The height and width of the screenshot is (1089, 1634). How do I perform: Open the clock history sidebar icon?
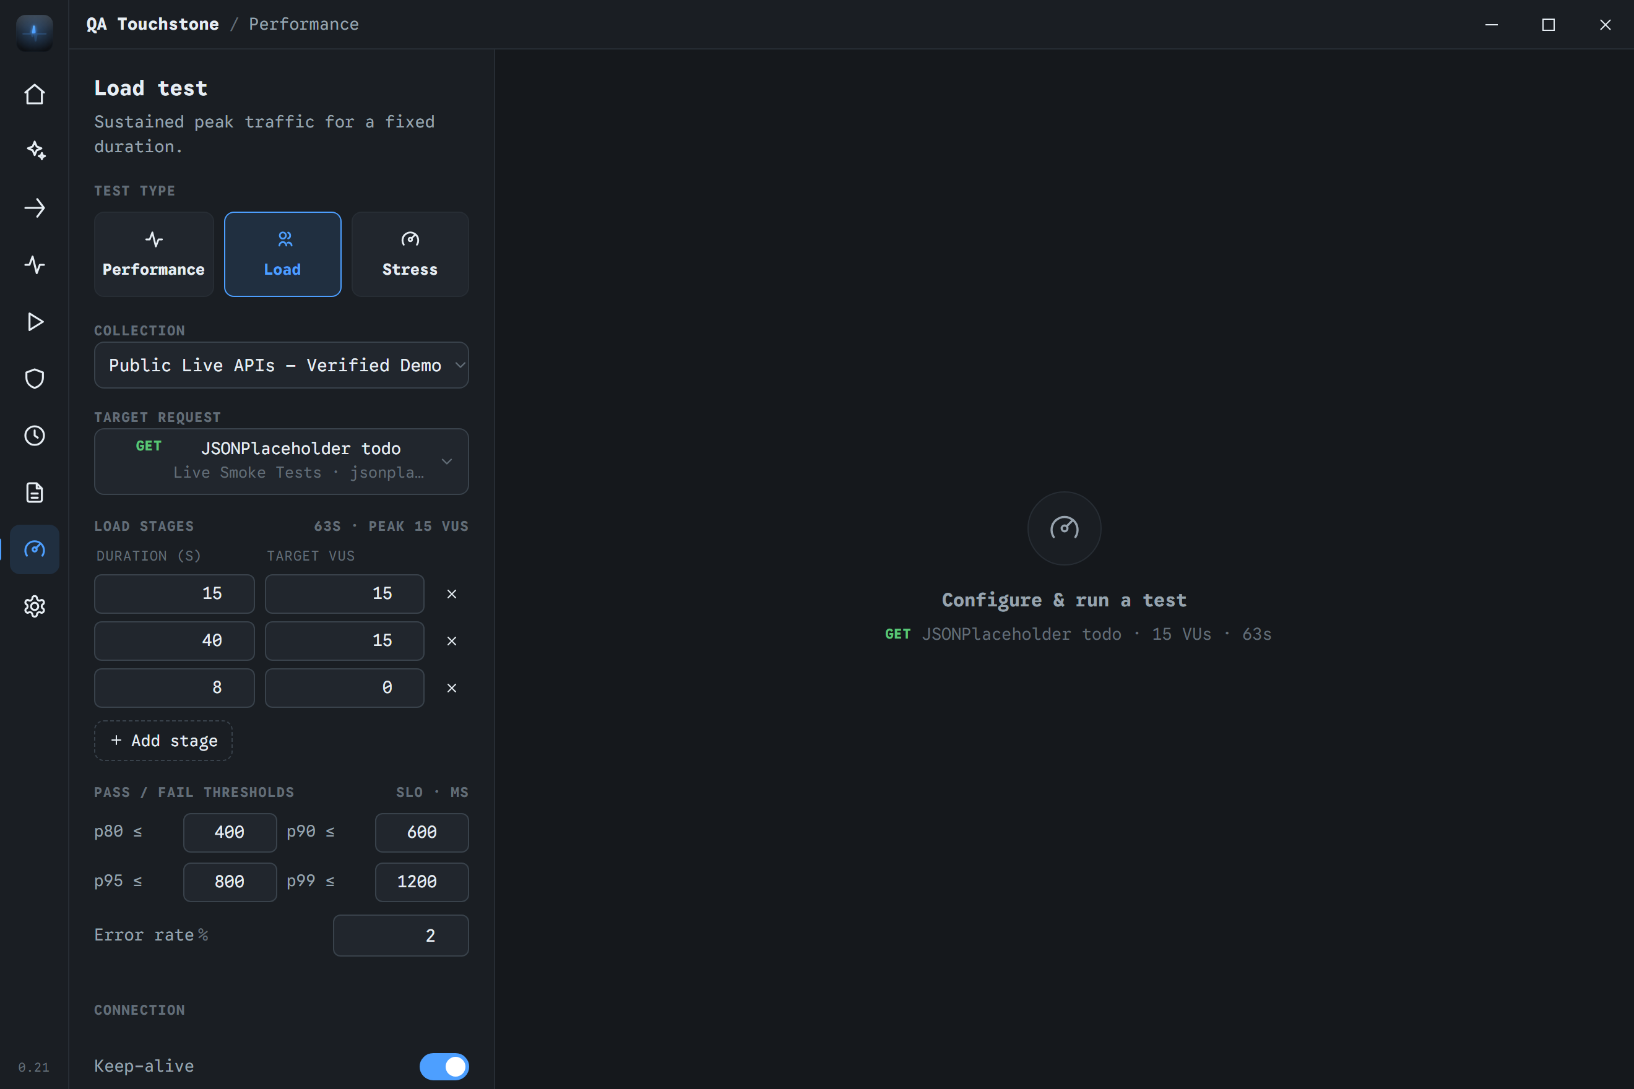[x=34, y=436]
